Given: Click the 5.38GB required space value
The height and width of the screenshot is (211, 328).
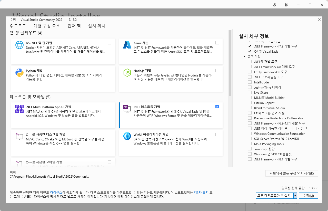Looking at the screenshot, I should pos(313,188).
